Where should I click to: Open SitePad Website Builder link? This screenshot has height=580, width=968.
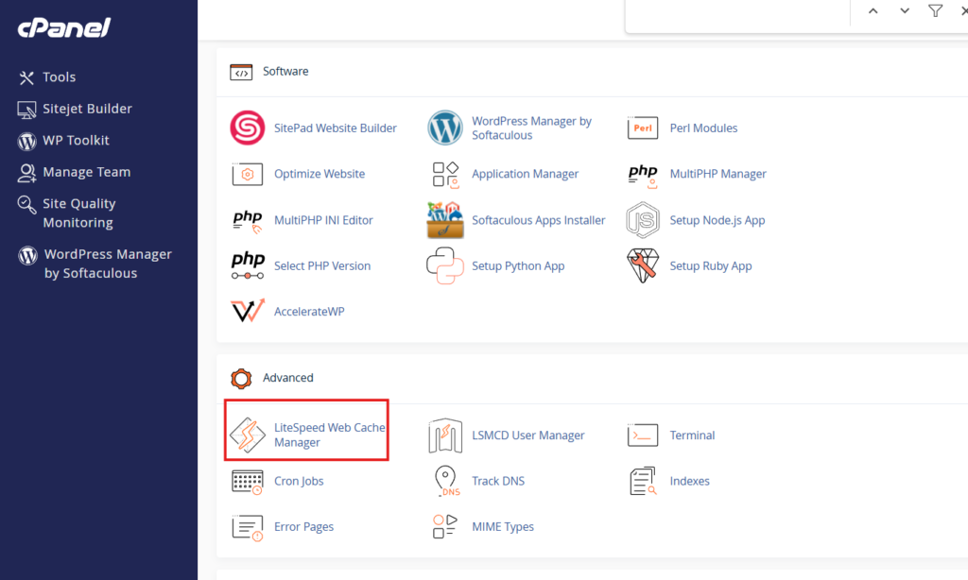click(336, 128)
